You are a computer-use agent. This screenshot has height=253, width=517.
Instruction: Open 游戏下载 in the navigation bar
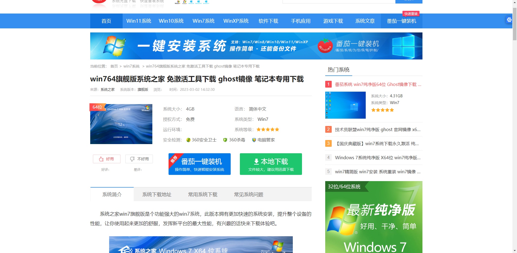click(x=333, y=21)
